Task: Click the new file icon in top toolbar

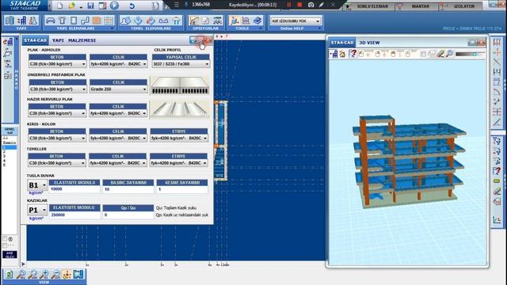Action: click(60, 6)
